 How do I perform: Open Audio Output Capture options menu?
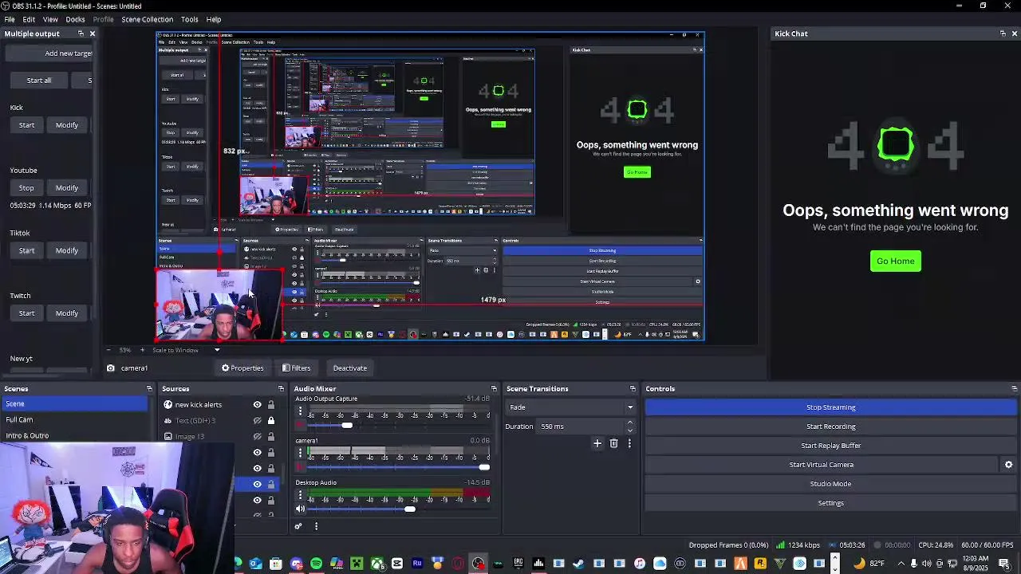pyautogui.click(x=301, y=411)
